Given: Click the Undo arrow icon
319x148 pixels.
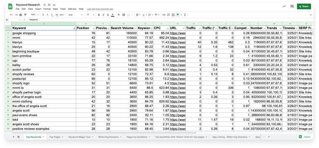Looking at the screenshot, I should click(x=11, y=15).
